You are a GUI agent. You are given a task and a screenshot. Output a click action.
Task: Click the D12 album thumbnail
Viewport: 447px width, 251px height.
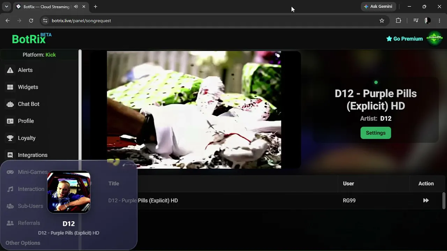tap(69, 192)
